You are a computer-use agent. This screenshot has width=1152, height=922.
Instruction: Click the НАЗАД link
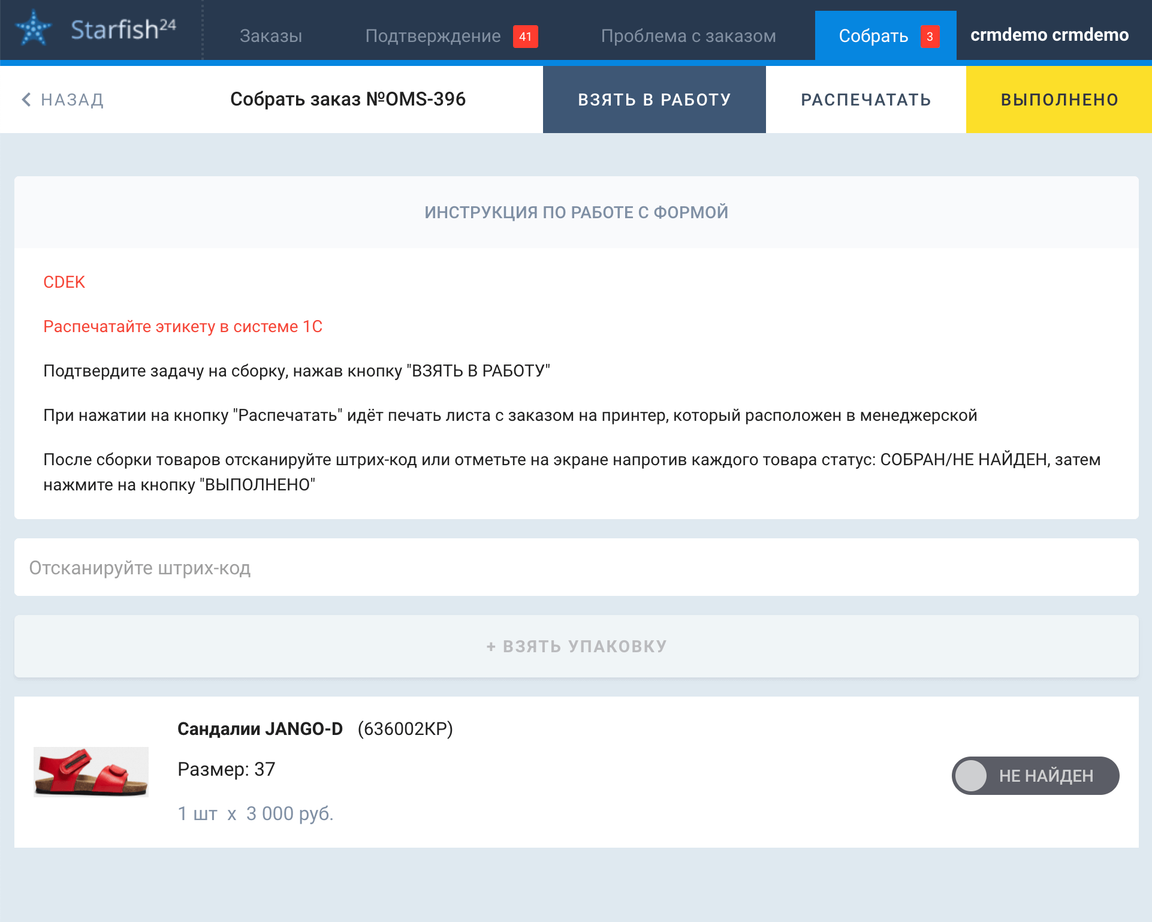[72, 100]
